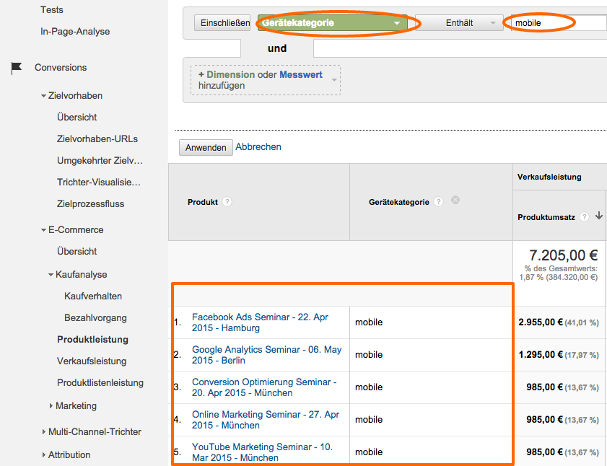Sort by Produktumsatz descending arrow

(599, 216)
